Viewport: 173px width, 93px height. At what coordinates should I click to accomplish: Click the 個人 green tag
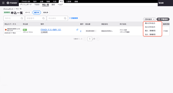[x=25, y=30]
